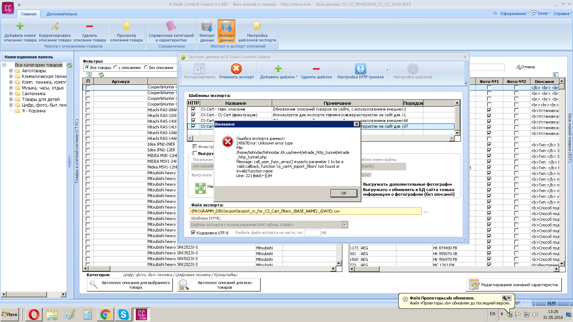Viewport: 573px width, 322px height.
Task: Click Редактирование значений характеристик button
Action: click(x=514, y=285)
